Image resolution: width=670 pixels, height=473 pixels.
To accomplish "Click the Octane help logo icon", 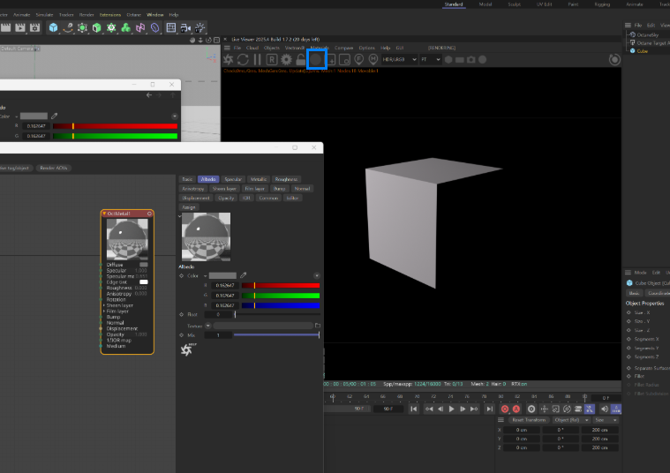I will [186, 349].
